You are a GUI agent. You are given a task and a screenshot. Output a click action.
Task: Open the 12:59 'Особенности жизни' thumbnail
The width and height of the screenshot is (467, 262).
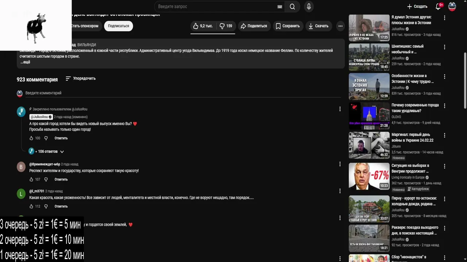pyautogui.click(x=369, y=87)
